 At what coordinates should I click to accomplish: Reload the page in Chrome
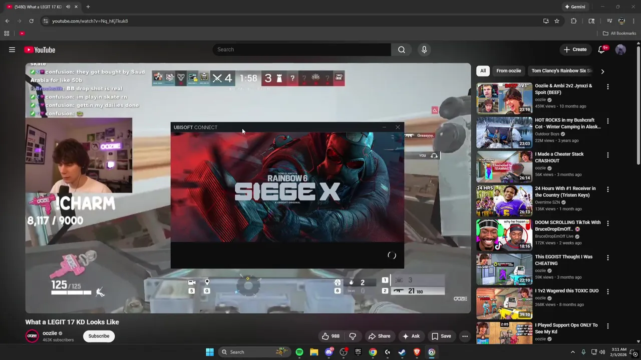(31, 21)
